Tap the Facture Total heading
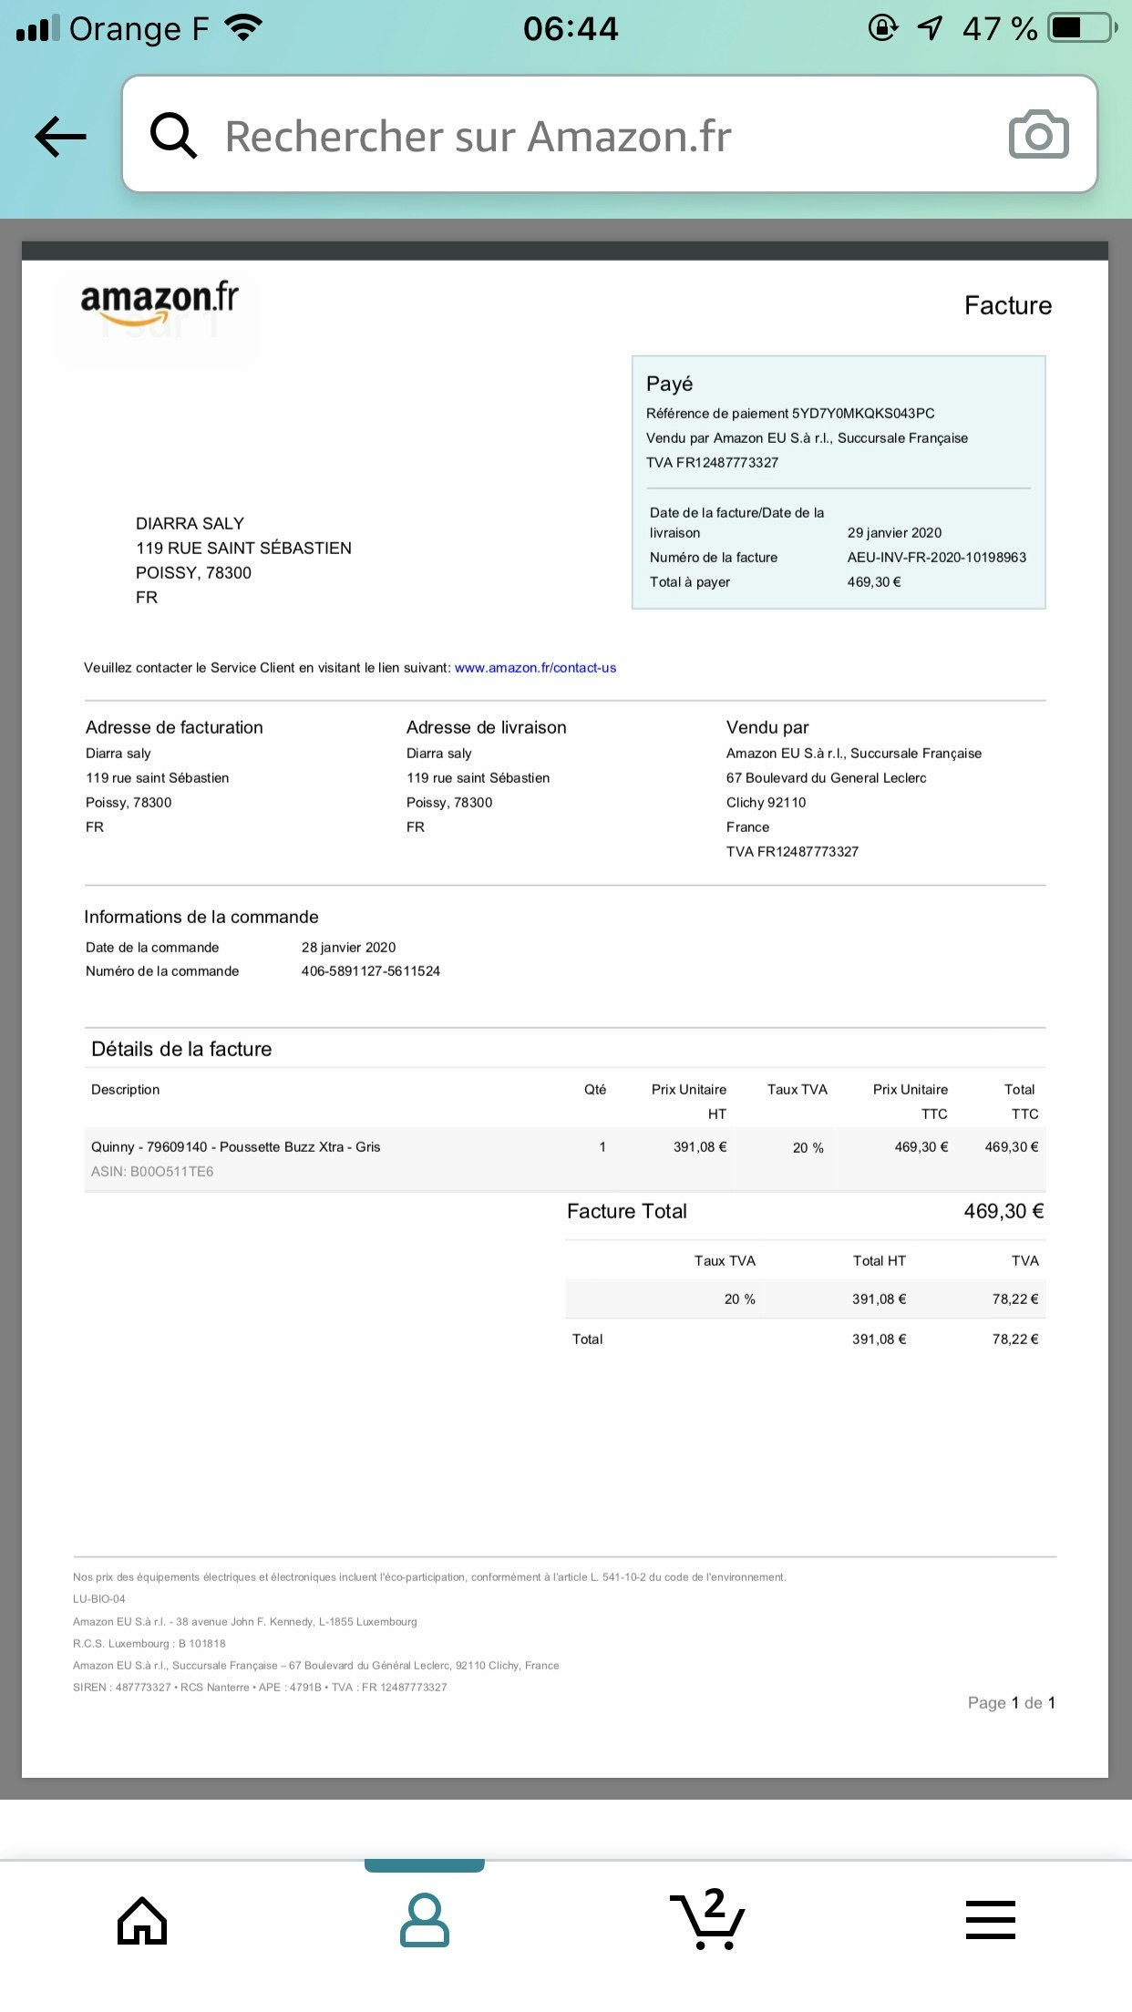The height and width of the screenshot is (2012, 1132). [x=627, y=1211]
